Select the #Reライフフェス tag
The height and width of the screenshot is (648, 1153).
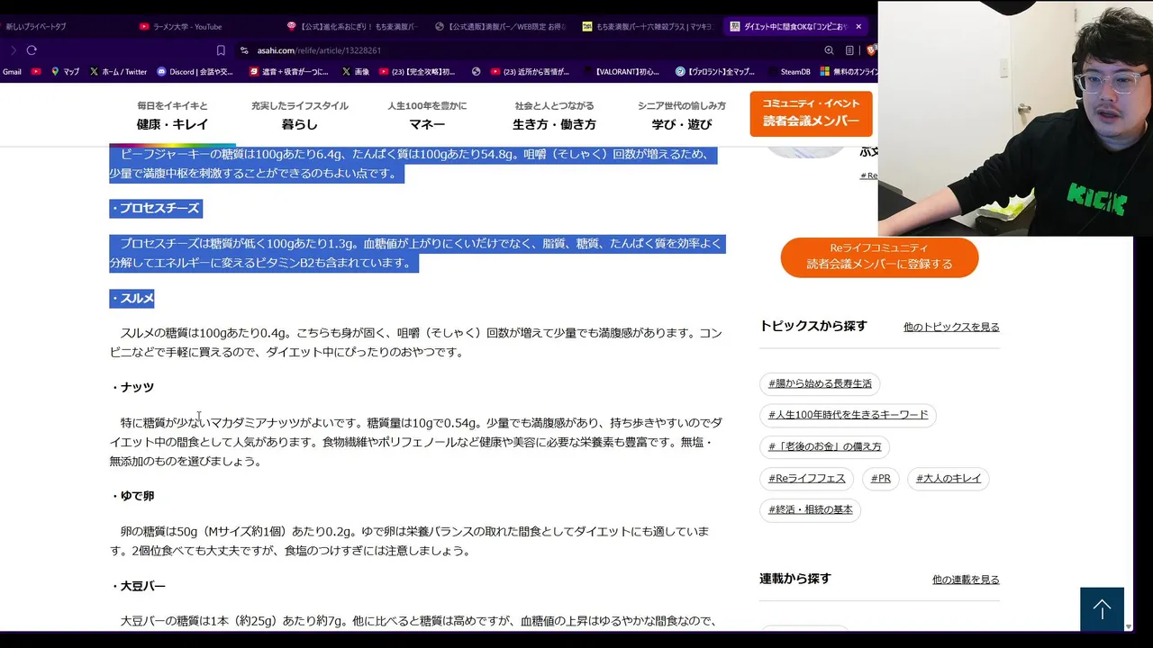pos(806,478)
